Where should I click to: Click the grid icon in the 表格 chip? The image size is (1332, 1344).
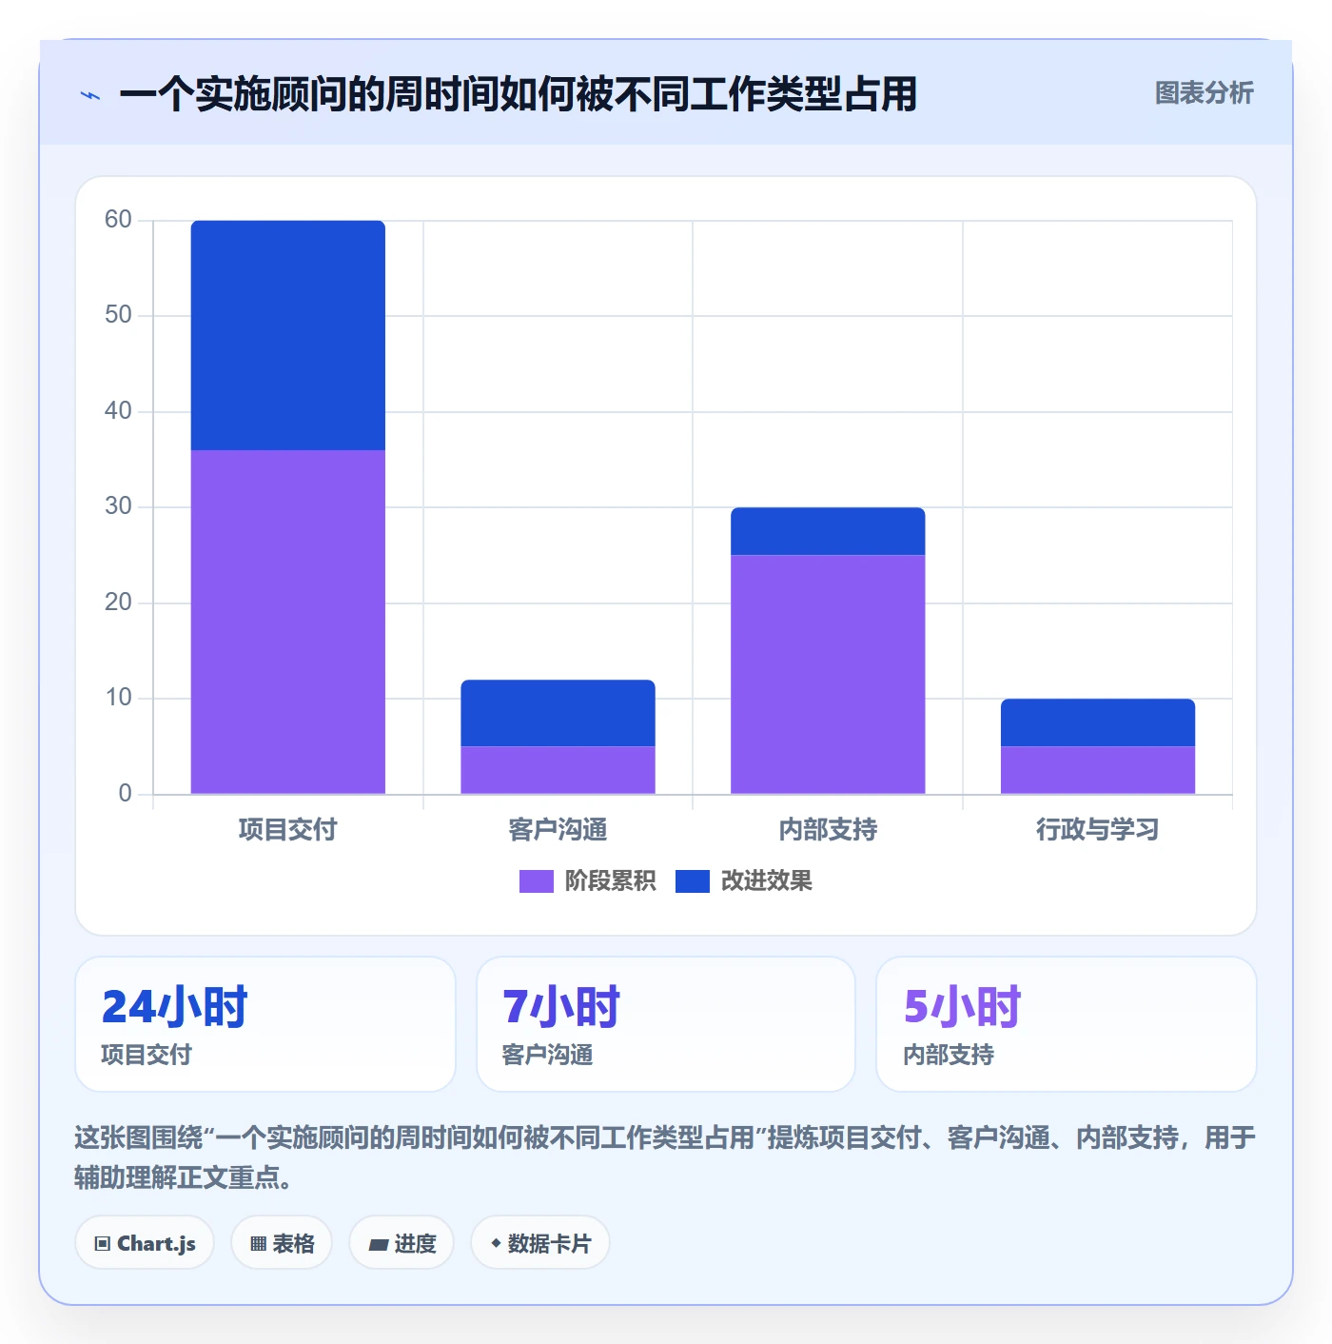pos(258,1243)
